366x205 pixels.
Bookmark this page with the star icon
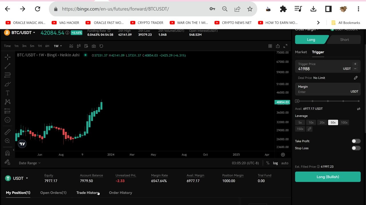(x=250, y=9)
